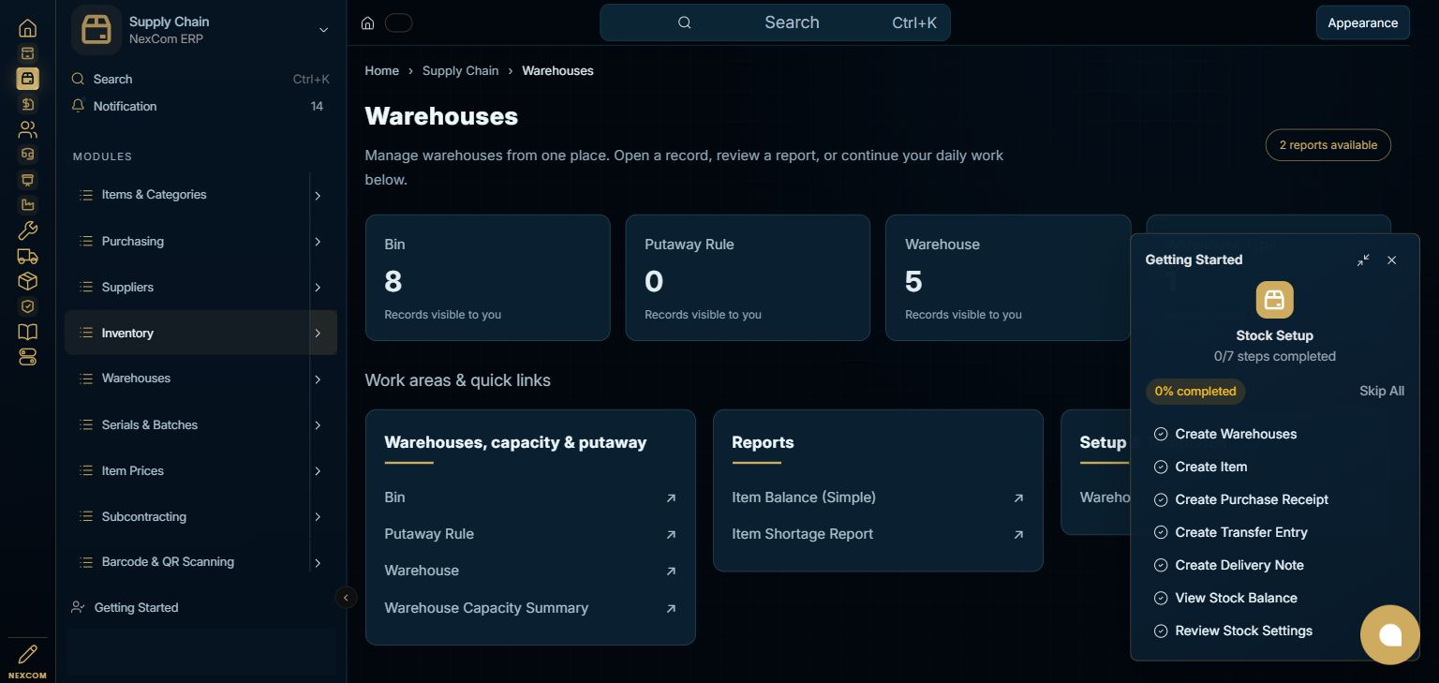Click the wrench icon in the left rail
The width and height of the screenshot is (1439, 683).
click(x=28, y=230)
